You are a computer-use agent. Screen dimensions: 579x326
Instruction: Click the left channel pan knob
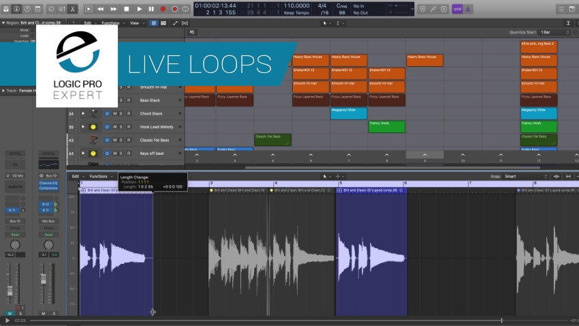point(15,244)
